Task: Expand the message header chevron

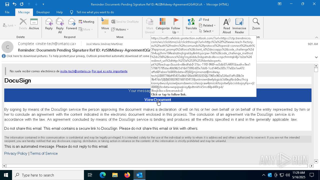Action: [316, 57]
